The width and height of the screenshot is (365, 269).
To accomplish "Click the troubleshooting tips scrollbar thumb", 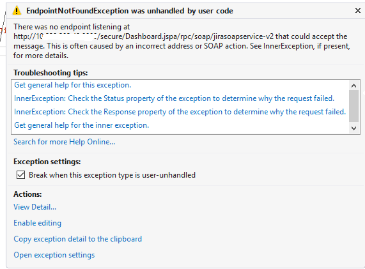I will point(354,106).
